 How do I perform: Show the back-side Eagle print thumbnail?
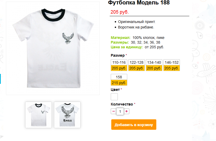coord(67,115)
